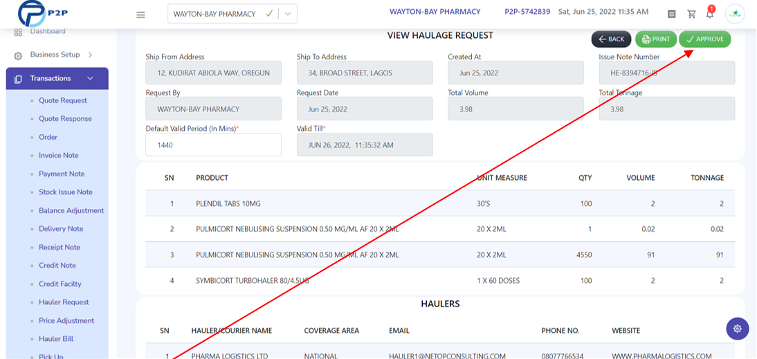This screenshot has height=359, width=757.
Task: Select the PLENDIL TABS 10MG product row
Action: coord(440,203)
